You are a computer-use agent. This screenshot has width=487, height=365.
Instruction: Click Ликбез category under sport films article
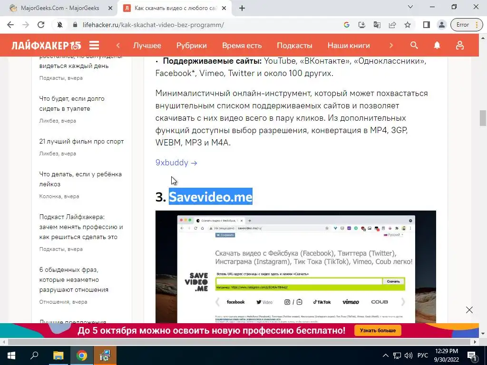[49, 154]
